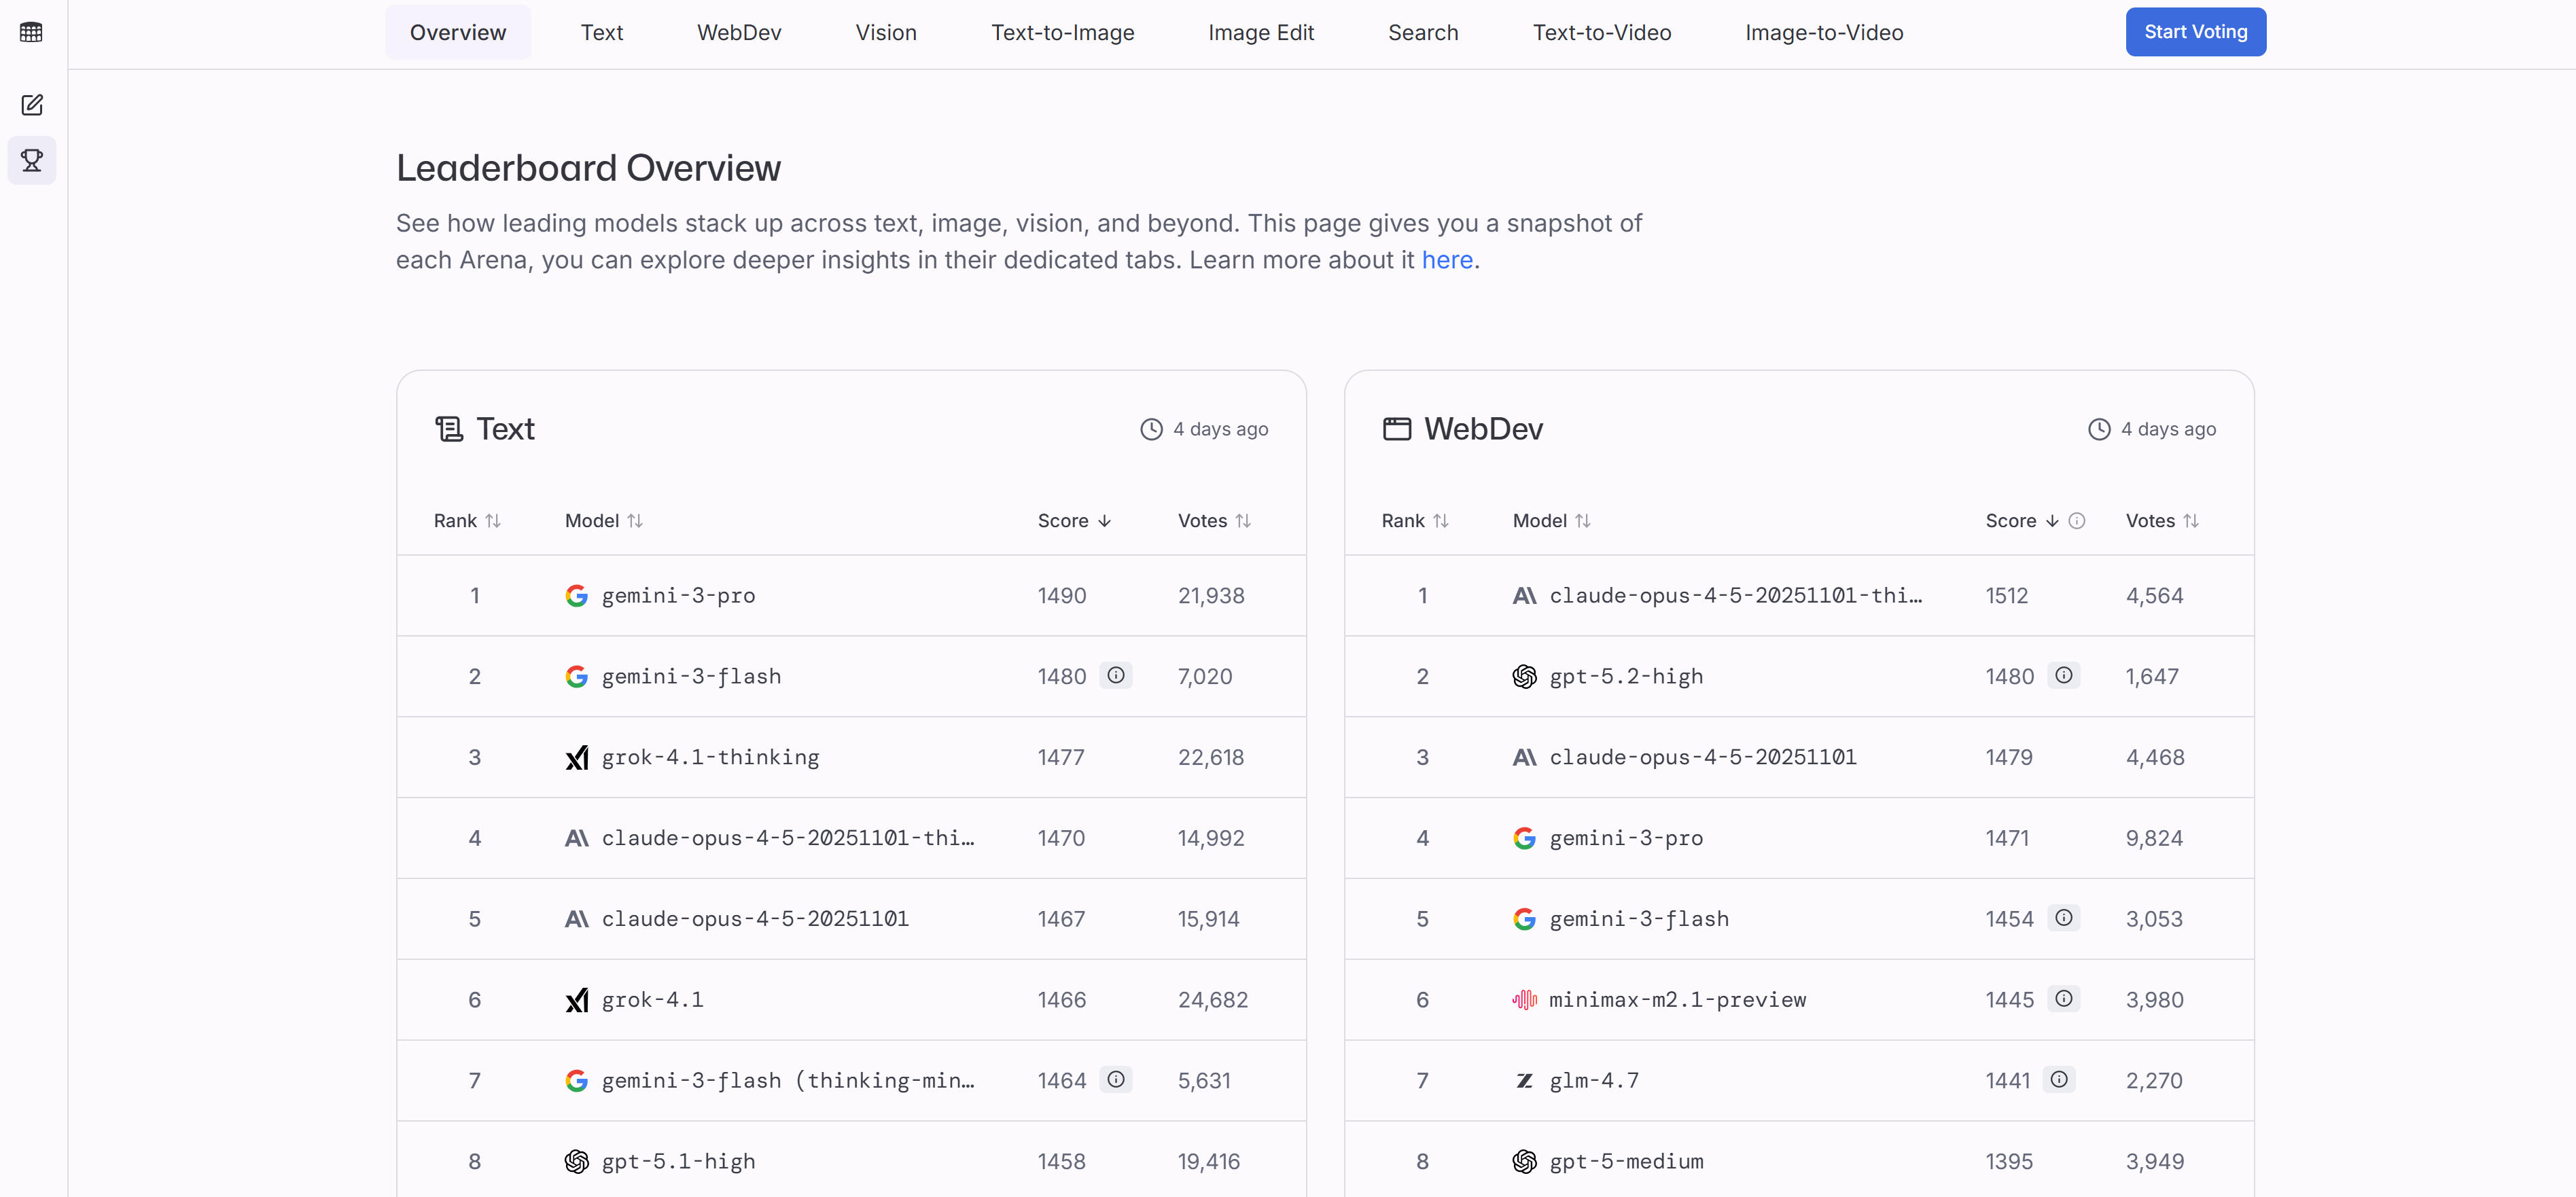Click info icon next to WebDev Score header
Image resolution: width=2576 pixels, height=1197 pixels.
pos(2077,520)
